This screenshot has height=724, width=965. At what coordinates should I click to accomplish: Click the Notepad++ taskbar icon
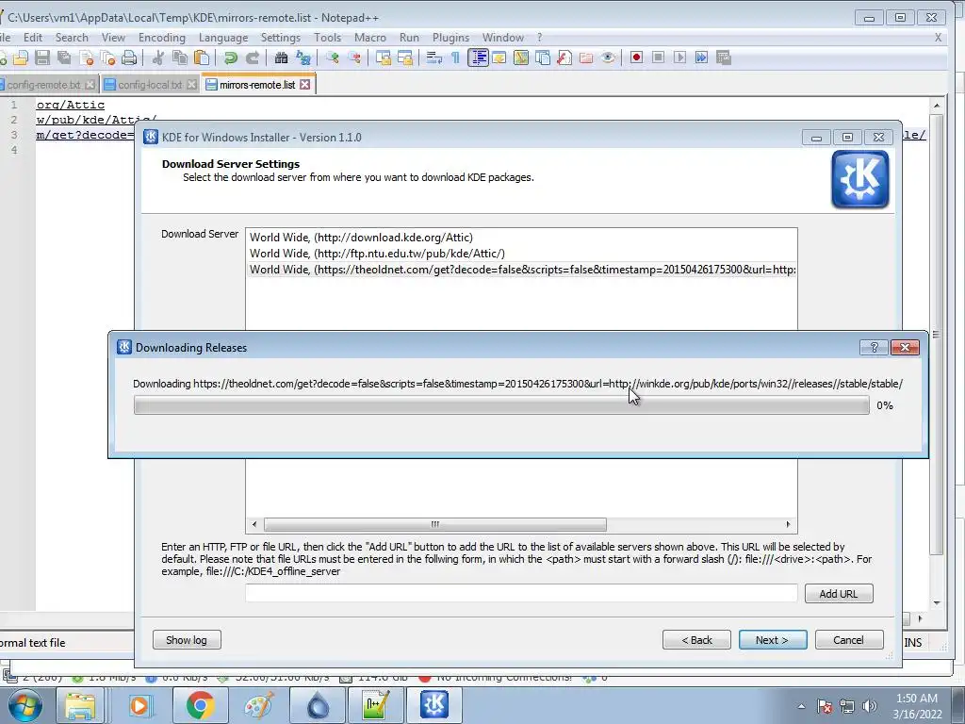(375, 705)
